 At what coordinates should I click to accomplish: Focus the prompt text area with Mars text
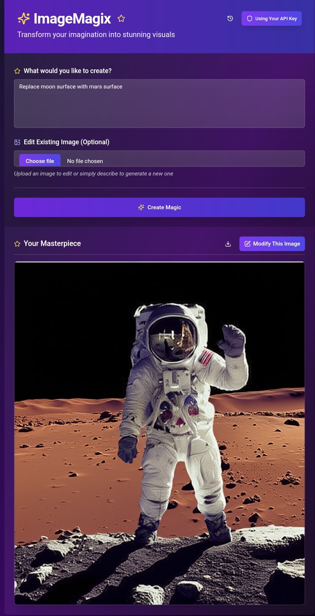click(160, 104)
